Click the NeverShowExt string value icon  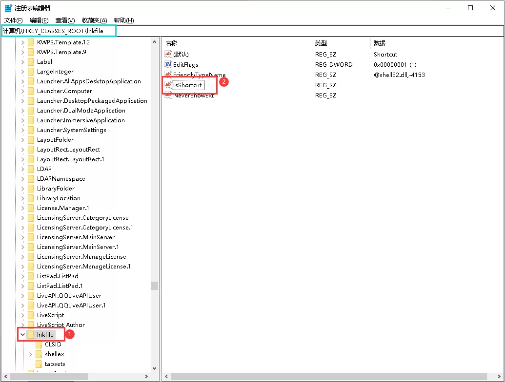pos(168,95)
